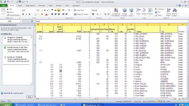
Task: Open Format as Table gallery
Action: pyautogui.click(x=124, y=12)
